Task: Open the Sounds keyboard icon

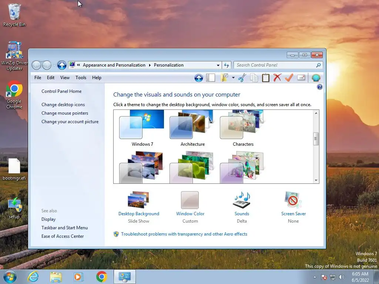Action: pyautogui.click(x=242, y=200)
